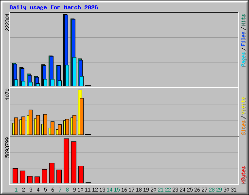249x195 pixels.
Task: Click day 6 on the x-axis
Action: 53,190
